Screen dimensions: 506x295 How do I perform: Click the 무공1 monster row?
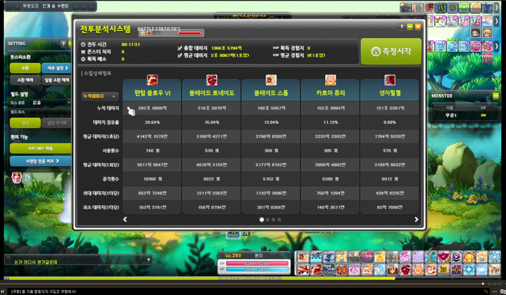pyautogui.click(x=466, y=115)
